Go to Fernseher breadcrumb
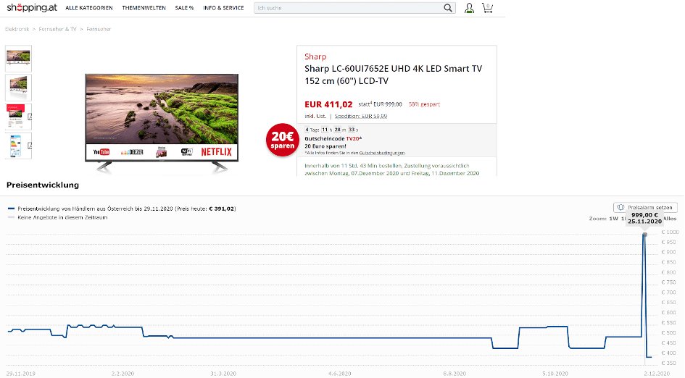 pyautogui.click(x=99, y=29)
